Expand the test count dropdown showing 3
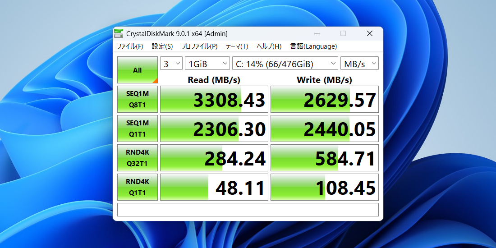496x248 pixels. tap(171, 64)
